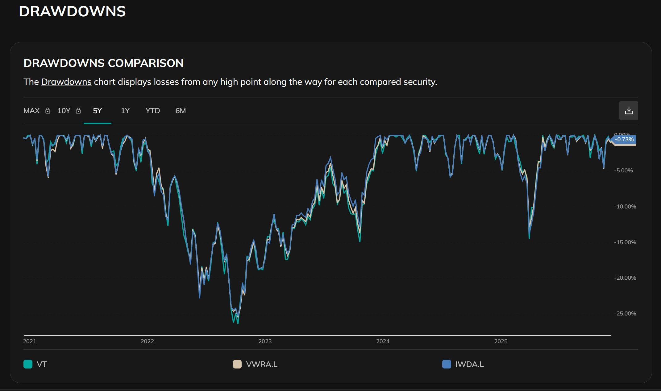Open the Drawdowns underlined link
This screenshot has width=661, height=391.
click(x=66, y=82)
